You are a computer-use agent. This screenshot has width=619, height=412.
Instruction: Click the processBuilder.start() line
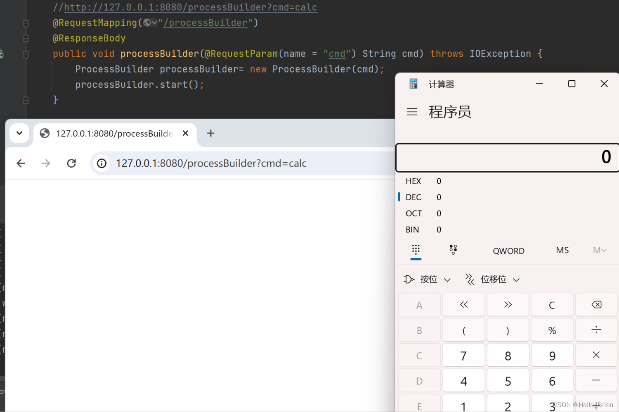pyautogui.click(x=139, y=84)
